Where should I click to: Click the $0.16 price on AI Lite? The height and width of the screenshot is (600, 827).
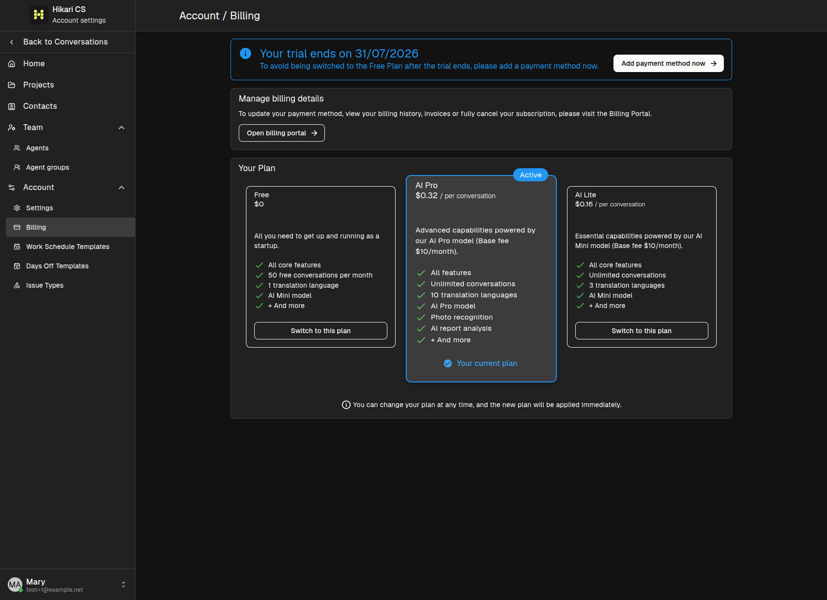coord(584,204)
